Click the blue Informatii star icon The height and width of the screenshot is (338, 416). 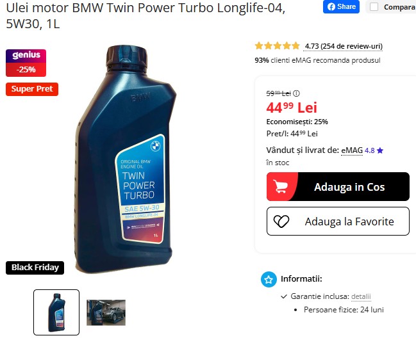269,279
